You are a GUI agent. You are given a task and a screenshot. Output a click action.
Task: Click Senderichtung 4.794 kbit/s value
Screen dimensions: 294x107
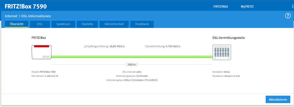[162, 46]
